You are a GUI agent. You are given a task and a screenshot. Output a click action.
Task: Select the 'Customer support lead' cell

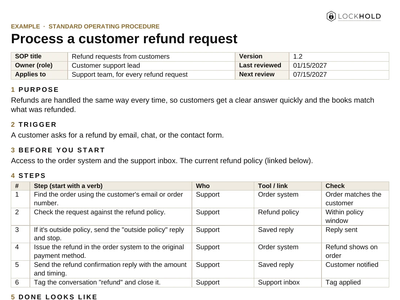click(151, 66)
